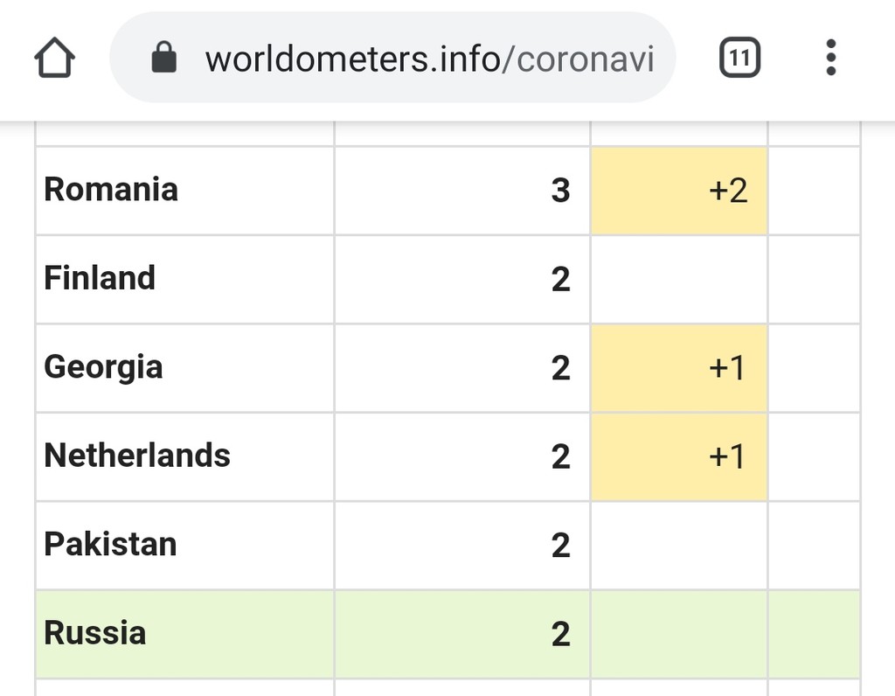895x696 pixels.
Task: Click Georgia's +1 new cases cell
Action: point(678,368)
